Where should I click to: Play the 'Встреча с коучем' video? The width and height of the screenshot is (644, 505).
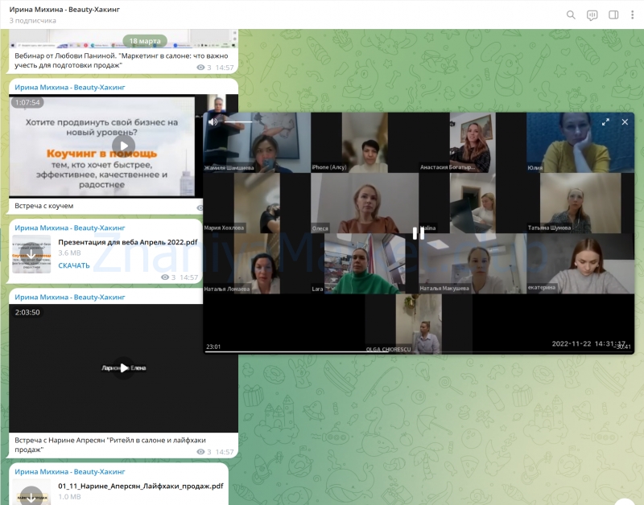pos(123,146)
